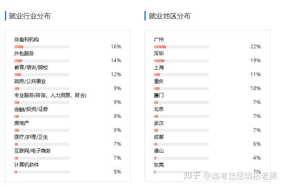Click the 上海 progress bar
The image size is (284, 187).
pyautogui.click(x=181, y=74)
